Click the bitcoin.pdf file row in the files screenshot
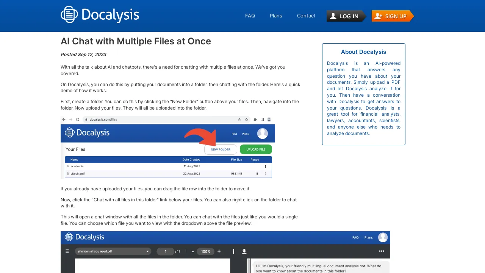Screen dimensions: 485x273 click(168, 174)
